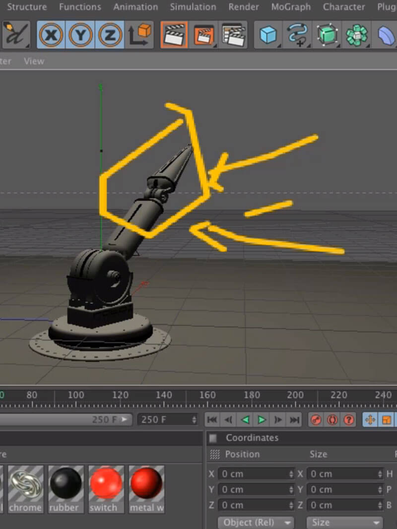This screenshot has height=529, width=397.
Task: Click the Size Z stepper arrows
Action: [380, 505]
